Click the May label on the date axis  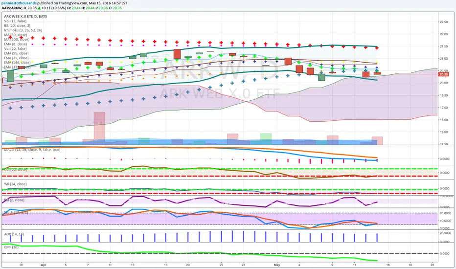277,265
